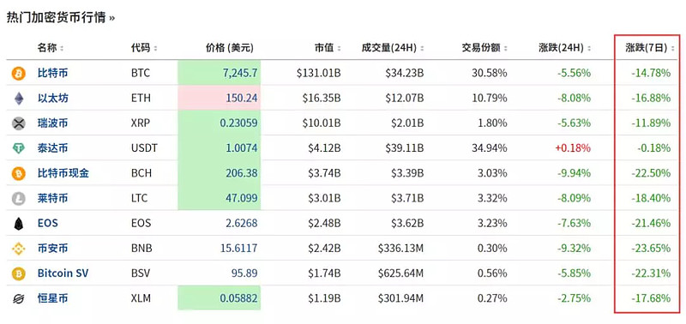Click XRP market cap $10.01B

click(x=322, y=123)
